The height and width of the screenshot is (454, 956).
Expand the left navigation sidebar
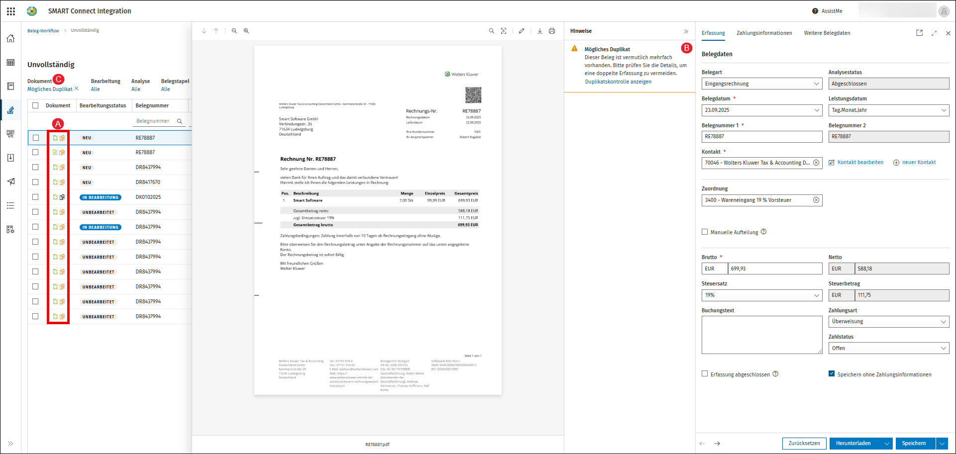coord(10,444)
